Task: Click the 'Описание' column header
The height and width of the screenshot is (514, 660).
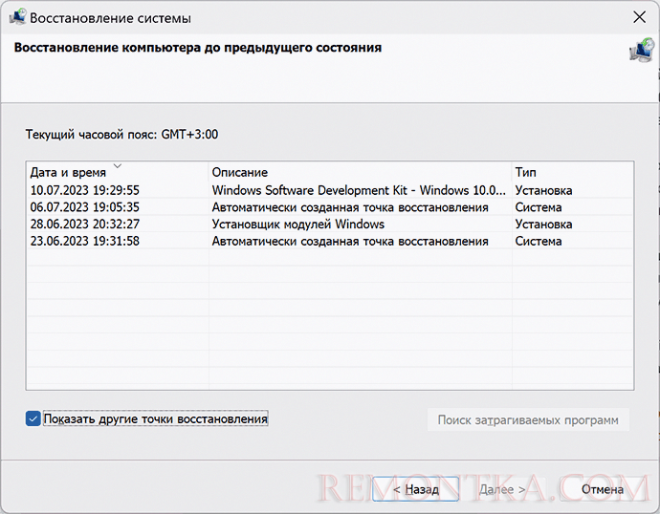Action: click(x=360, y=172)
